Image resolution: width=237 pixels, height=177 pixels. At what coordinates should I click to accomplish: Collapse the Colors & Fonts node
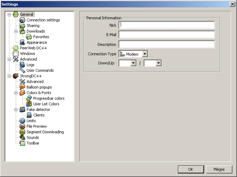coord(16,93)
